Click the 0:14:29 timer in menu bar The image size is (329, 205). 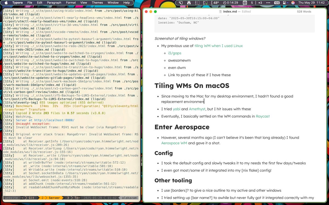click(x=231, y=3)
